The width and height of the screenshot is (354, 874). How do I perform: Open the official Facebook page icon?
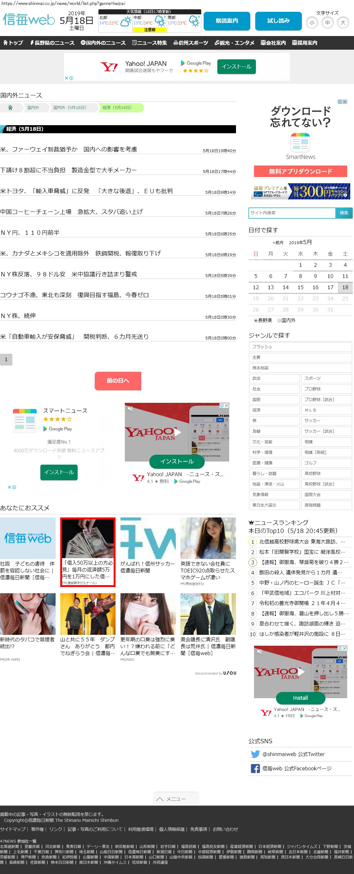(x=255, y=768)
